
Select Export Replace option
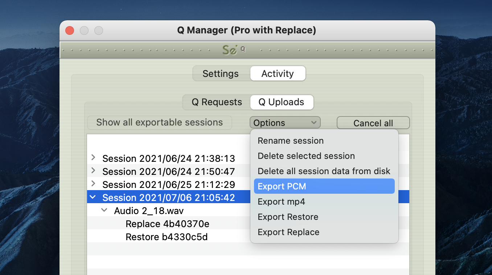(288, 232)
